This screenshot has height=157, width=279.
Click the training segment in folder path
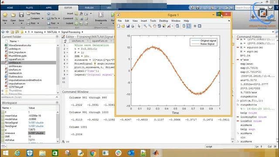(38, 32)
